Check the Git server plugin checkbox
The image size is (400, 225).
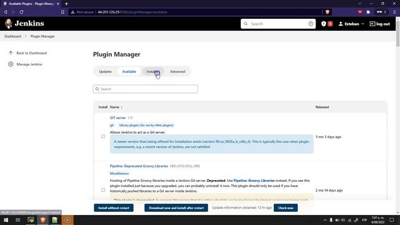[x=103, y=136]
